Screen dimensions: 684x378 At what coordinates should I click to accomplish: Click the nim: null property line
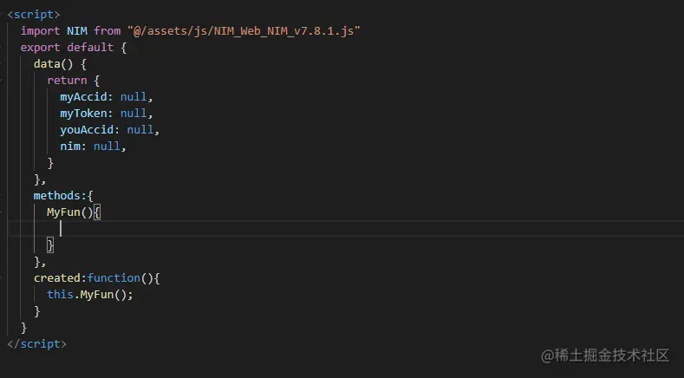pos(93,147)
